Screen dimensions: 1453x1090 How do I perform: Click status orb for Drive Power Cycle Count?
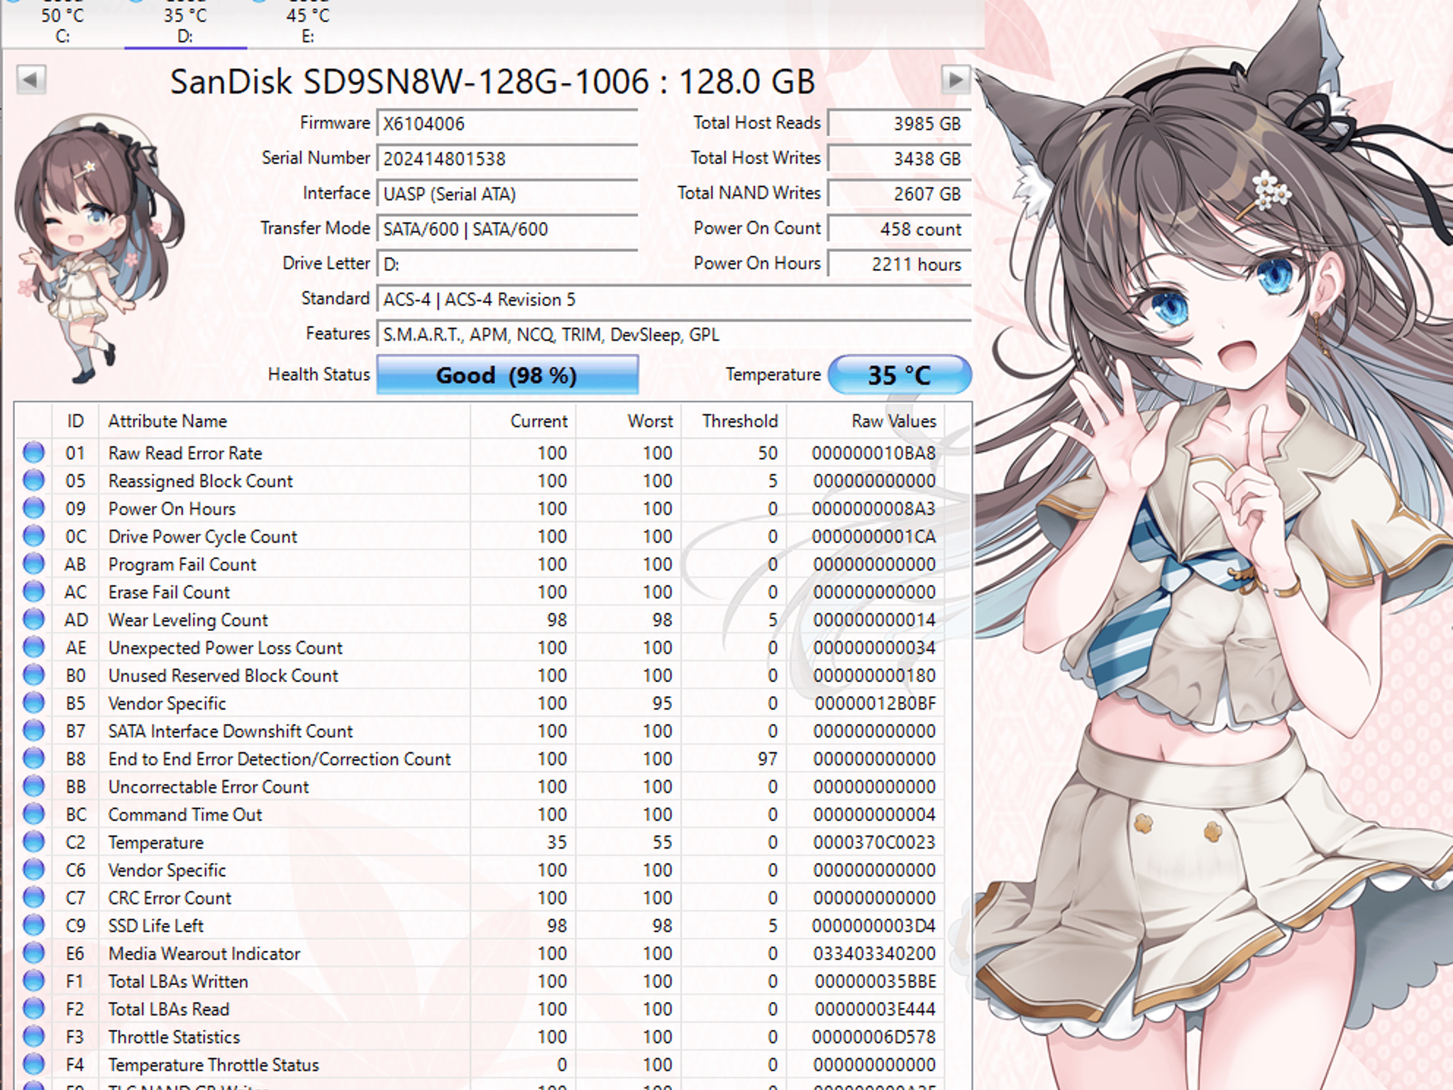point(33,536)
